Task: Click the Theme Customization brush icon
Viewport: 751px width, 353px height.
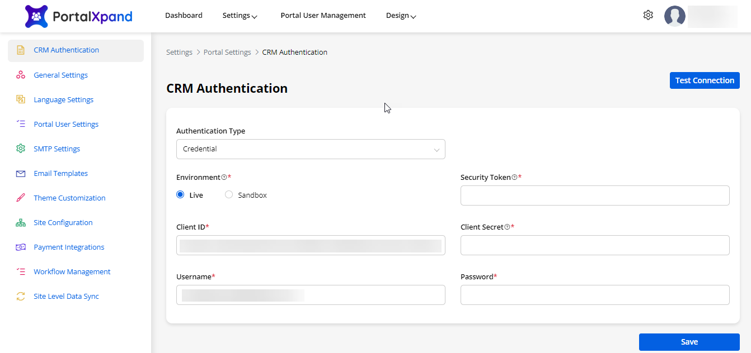Action: (x=21, y=198)
